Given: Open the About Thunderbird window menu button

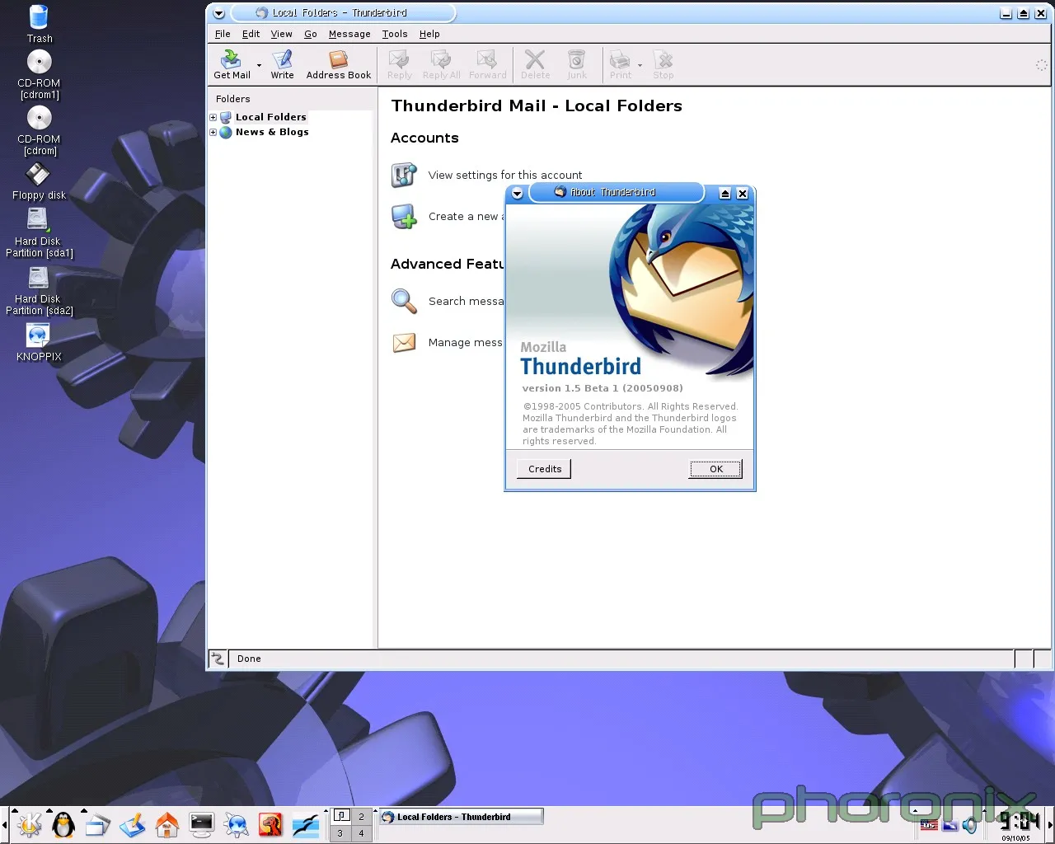Looking at the screenshot, I should [x=518, y=193].
